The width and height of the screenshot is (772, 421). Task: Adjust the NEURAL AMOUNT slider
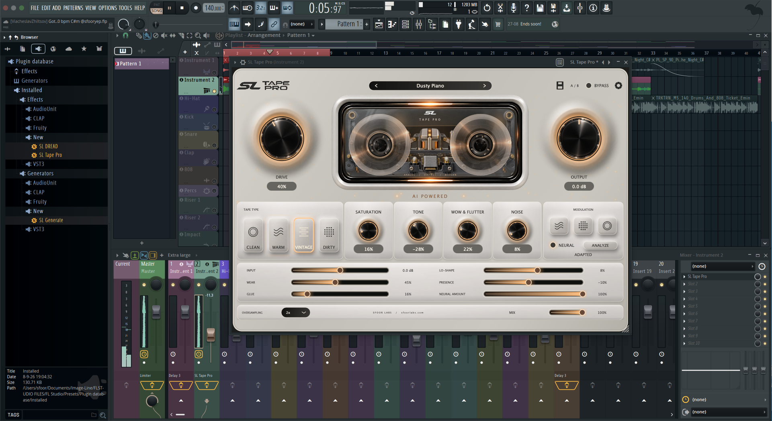pos(534,294)
